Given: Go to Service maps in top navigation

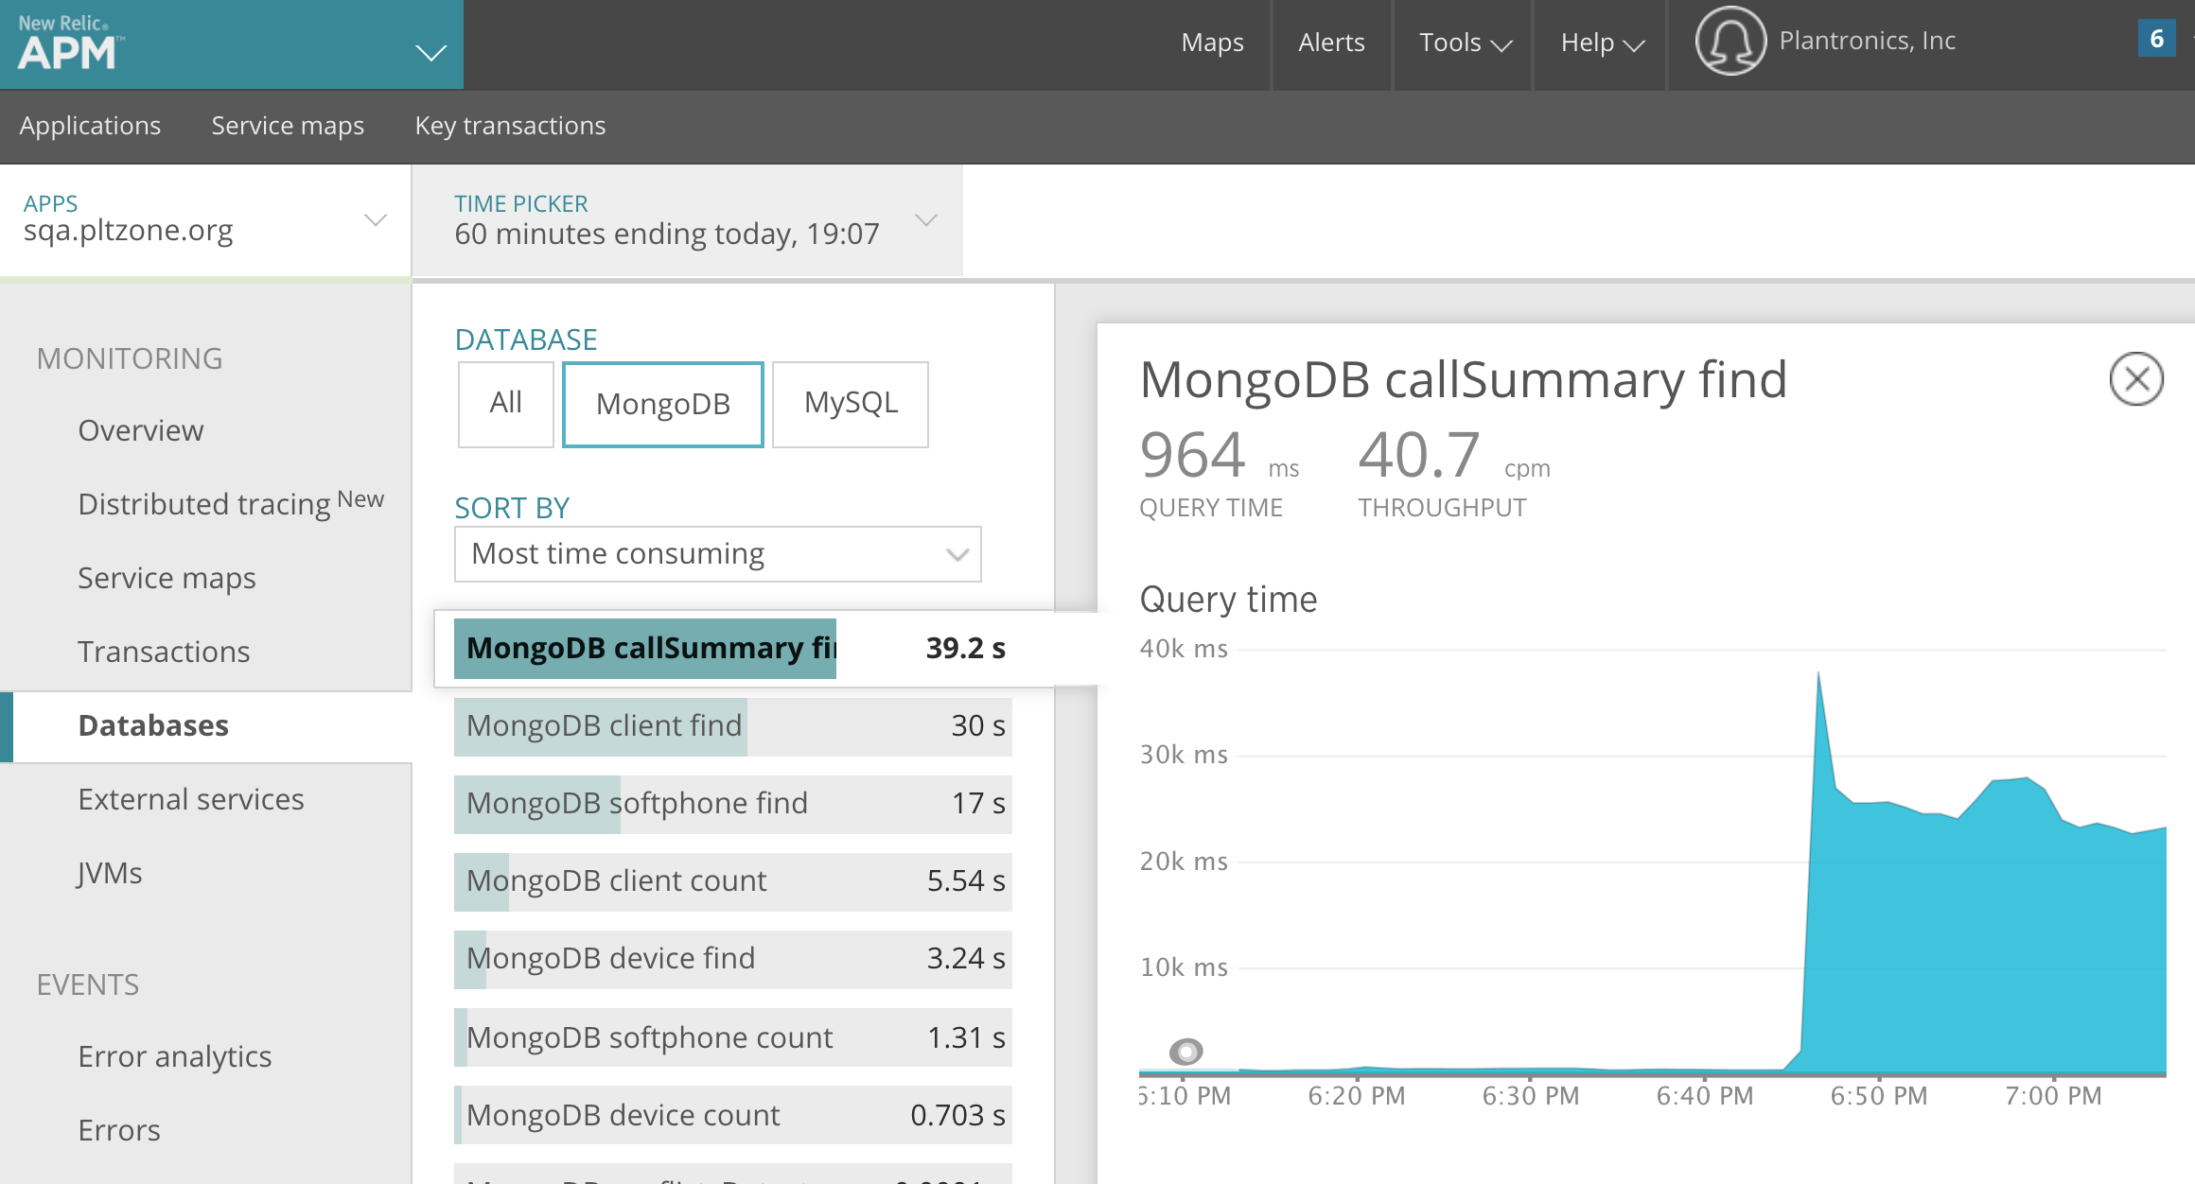Looking at the screenshot, I should pos(287,126).
